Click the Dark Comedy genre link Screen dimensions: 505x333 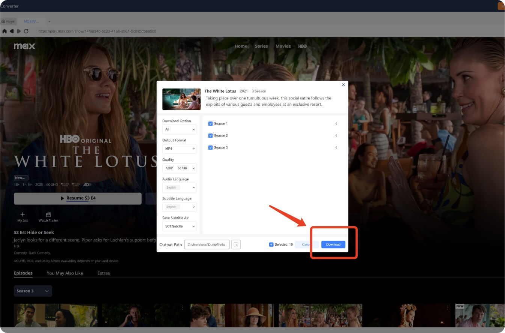point(39,253)
